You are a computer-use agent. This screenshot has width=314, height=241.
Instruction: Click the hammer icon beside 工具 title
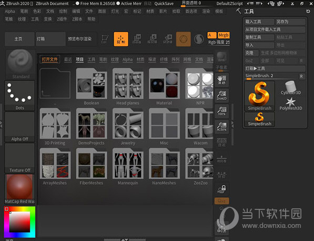238,11
